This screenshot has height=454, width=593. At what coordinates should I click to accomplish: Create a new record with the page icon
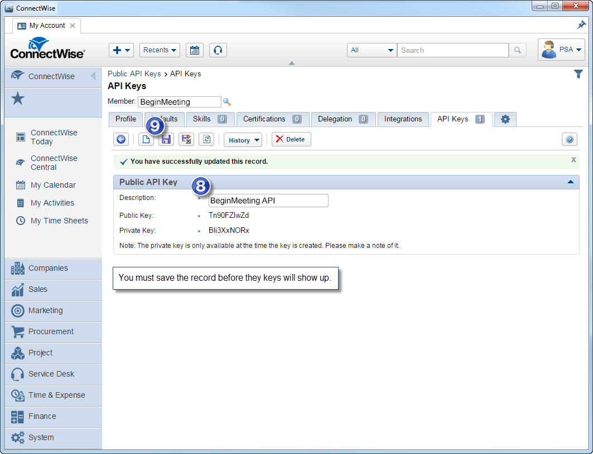tap(146, 139)
